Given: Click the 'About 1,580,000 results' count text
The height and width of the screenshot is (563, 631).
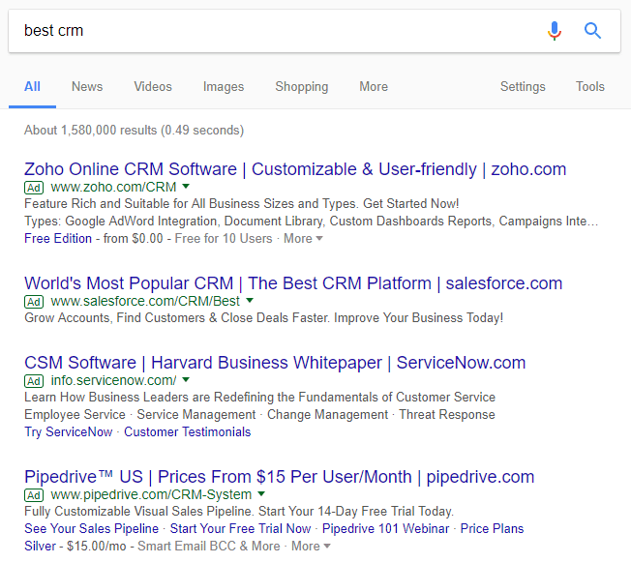Looking at the screenshot, I should (x=134, y=131).
